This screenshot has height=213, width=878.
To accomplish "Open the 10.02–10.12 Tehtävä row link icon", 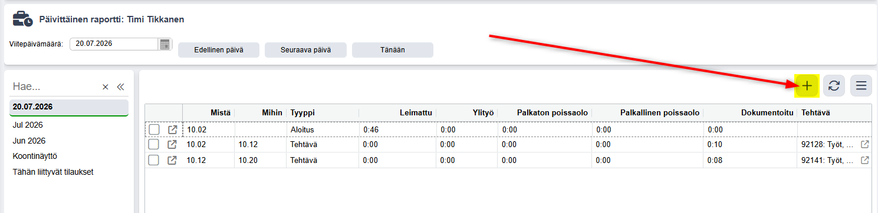I will (x=172, y=144).
